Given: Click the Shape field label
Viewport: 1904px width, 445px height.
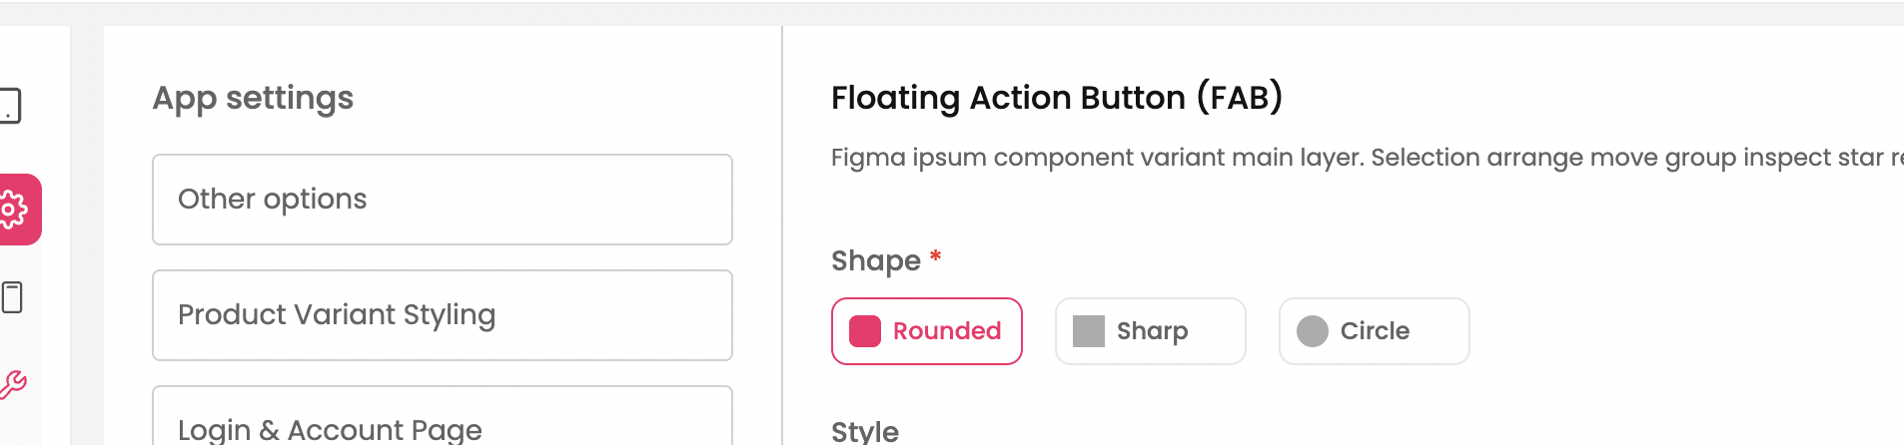Looking at the screenshot, I should [876, 260].
